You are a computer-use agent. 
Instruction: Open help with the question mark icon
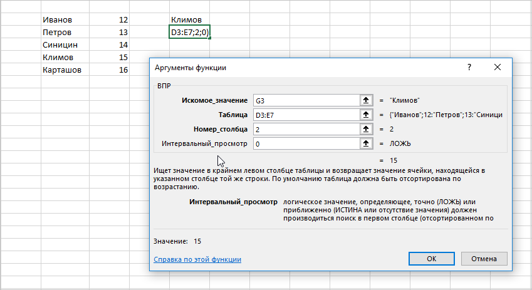[x=469, y=67]
